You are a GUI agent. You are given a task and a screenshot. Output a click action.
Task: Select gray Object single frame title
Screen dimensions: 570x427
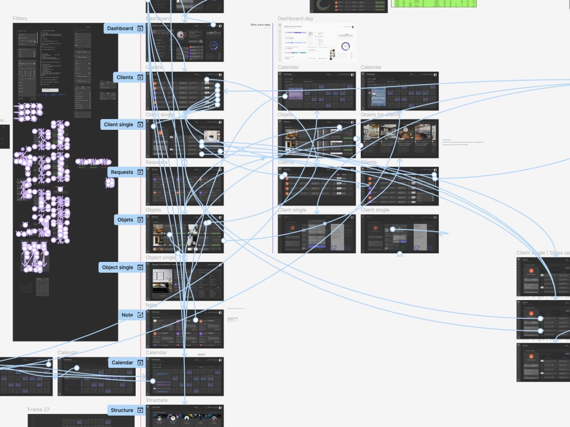coord(160,257)
